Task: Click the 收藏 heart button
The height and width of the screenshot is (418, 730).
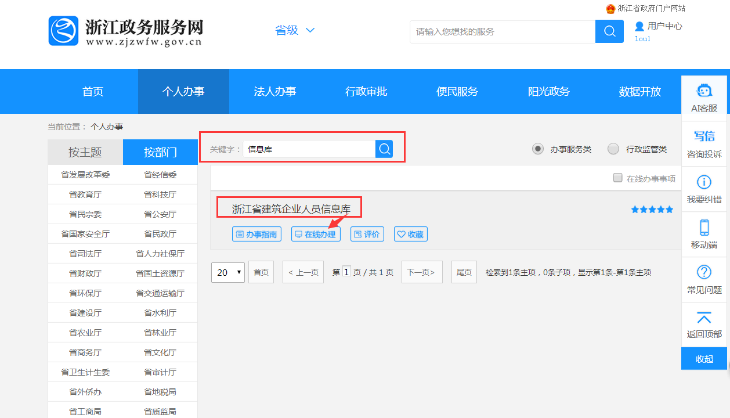Action: click(x=411, y=235)
